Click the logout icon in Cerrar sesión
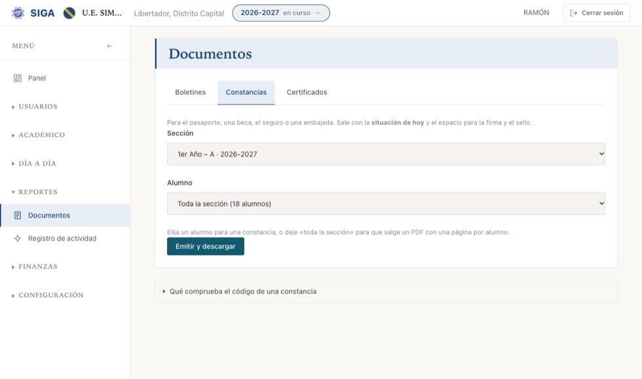The image size is (642, 379). (574, 13)
